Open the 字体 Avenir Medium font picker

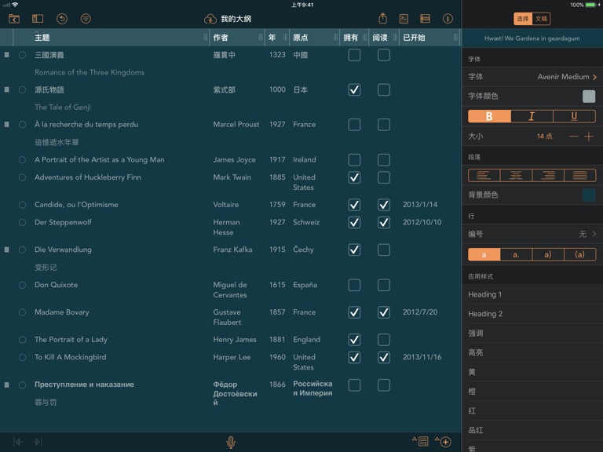532,77
